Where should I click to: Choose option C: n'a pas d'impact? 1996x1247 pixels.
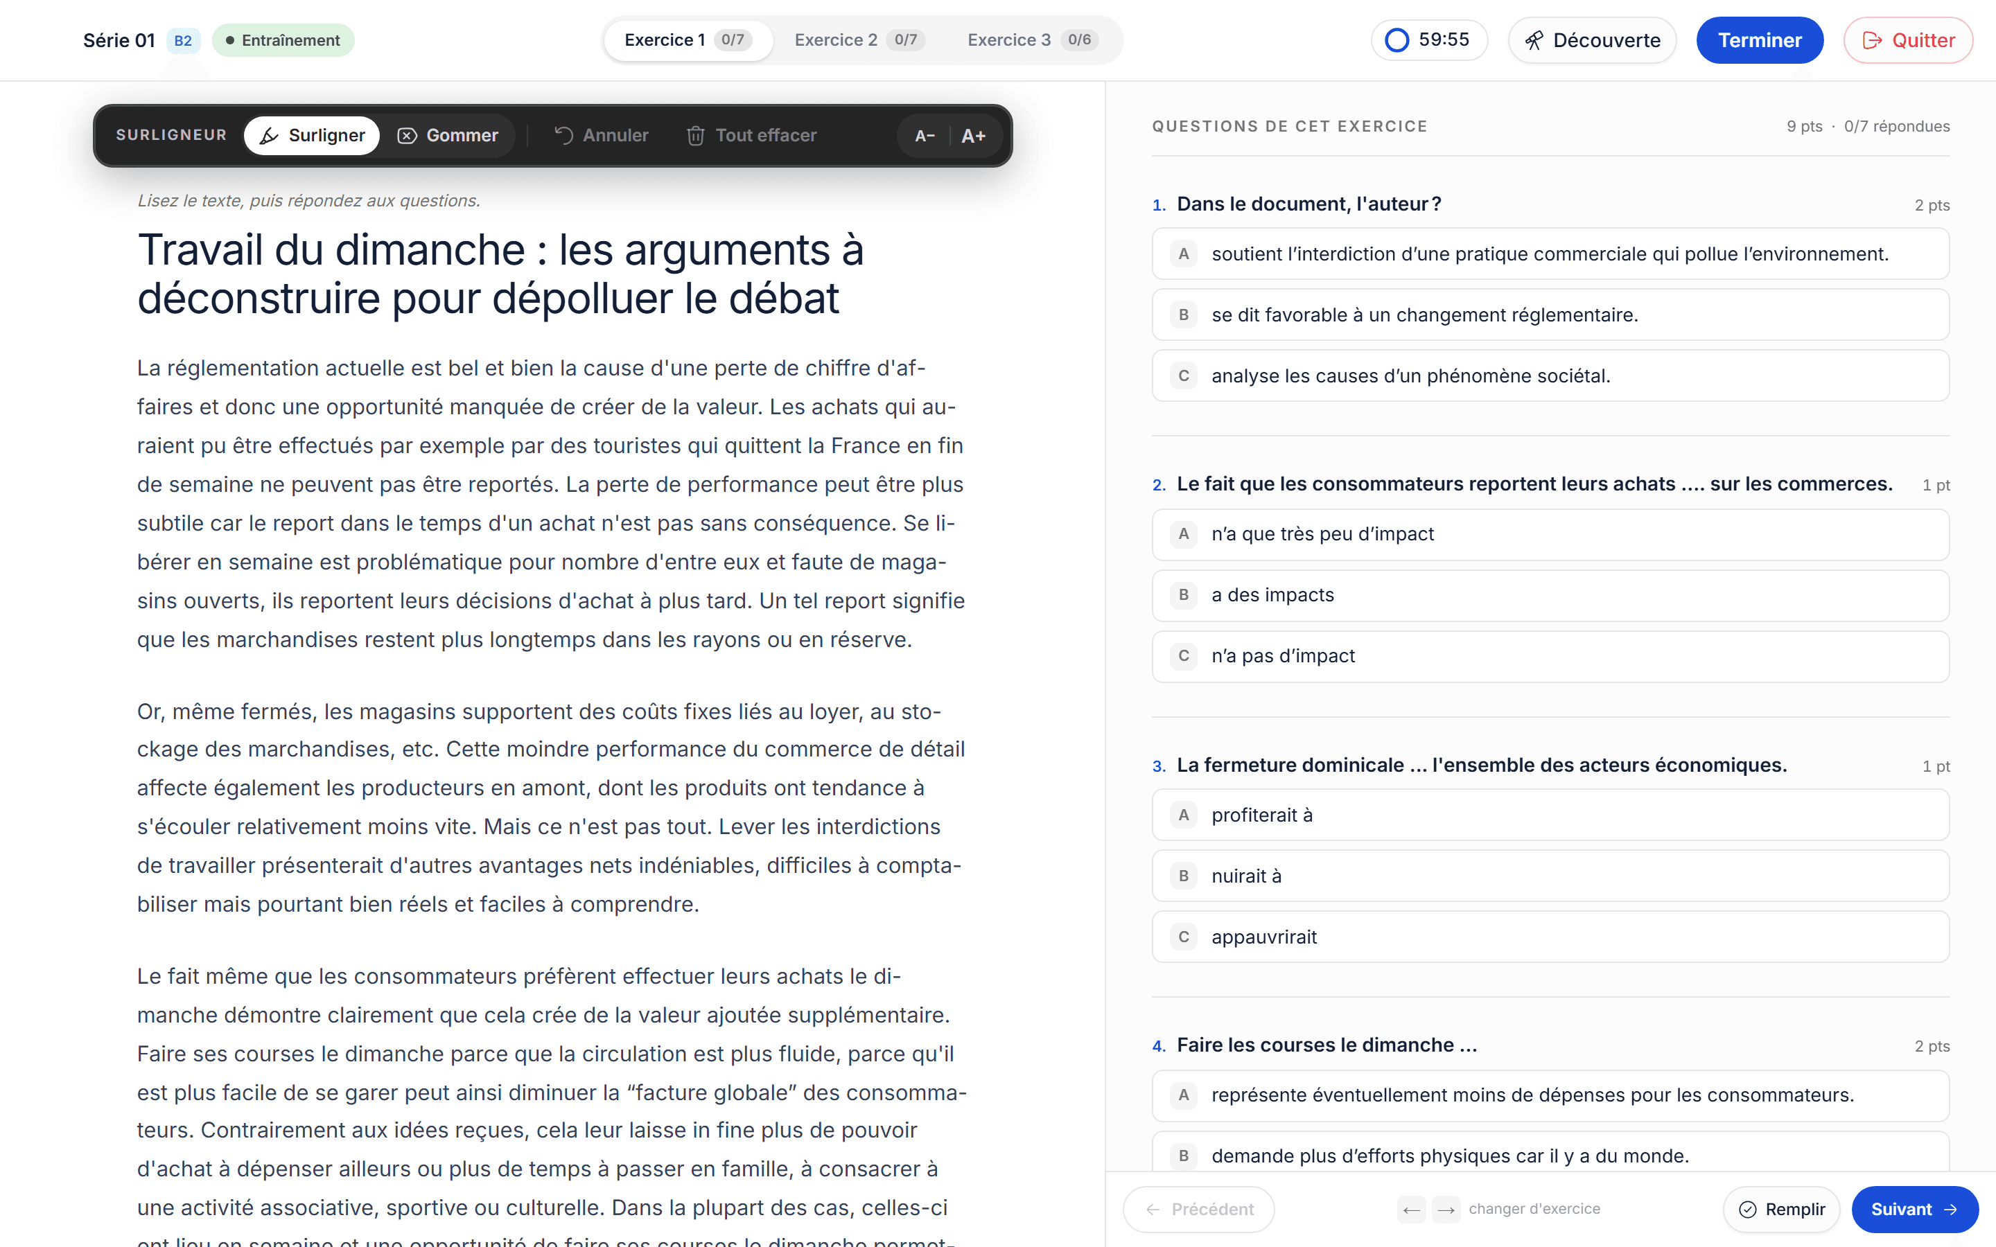pyautogui.click(x=1550, y=657)
